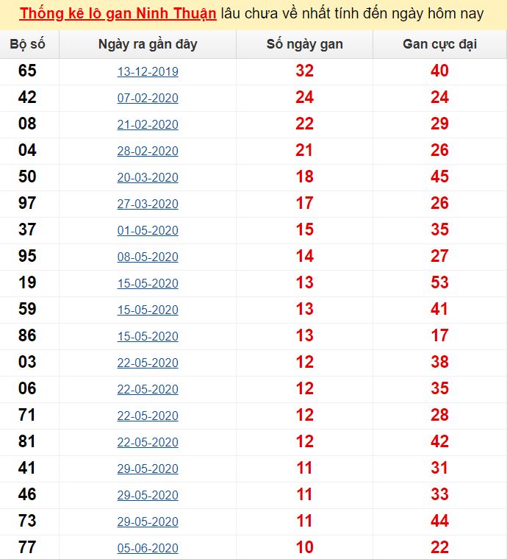Open the 20-03-2020 date link

tap(148, 178)
